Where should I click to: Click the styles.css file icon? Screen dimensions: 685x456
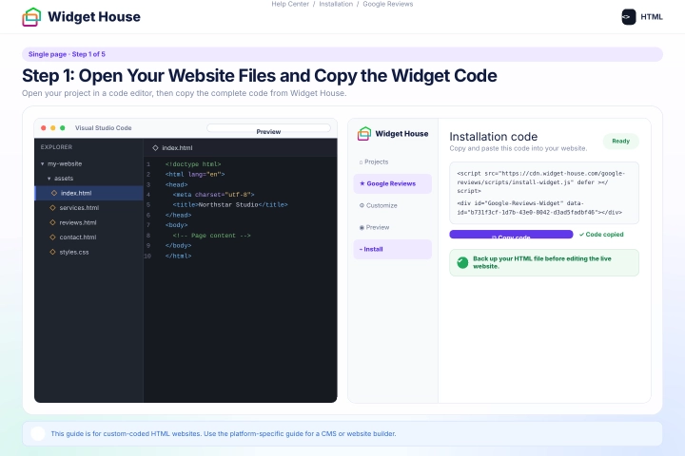click(53, 252)
